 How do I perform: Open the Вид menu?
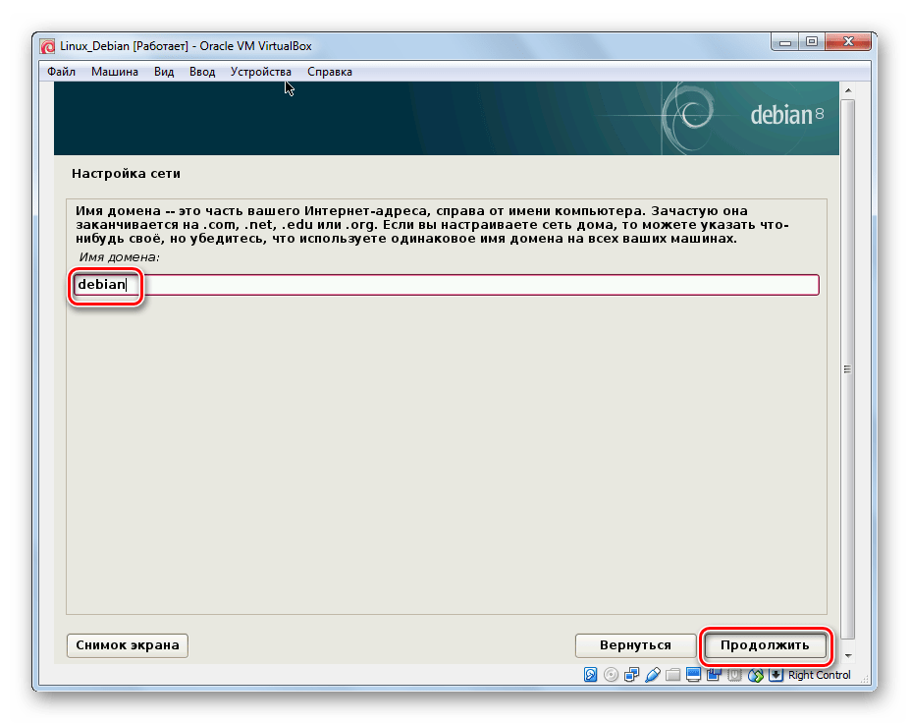(x=164, y=72)
